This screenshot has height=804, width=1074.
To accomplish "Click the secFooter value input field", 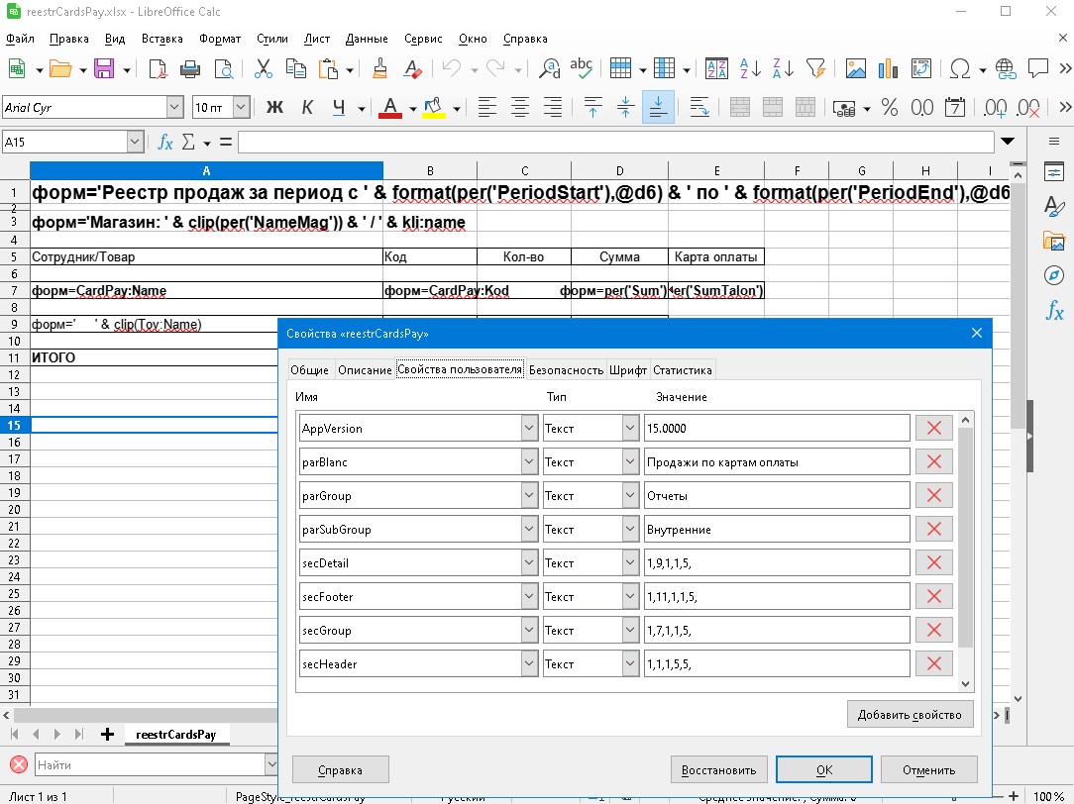I will point(776,597).
